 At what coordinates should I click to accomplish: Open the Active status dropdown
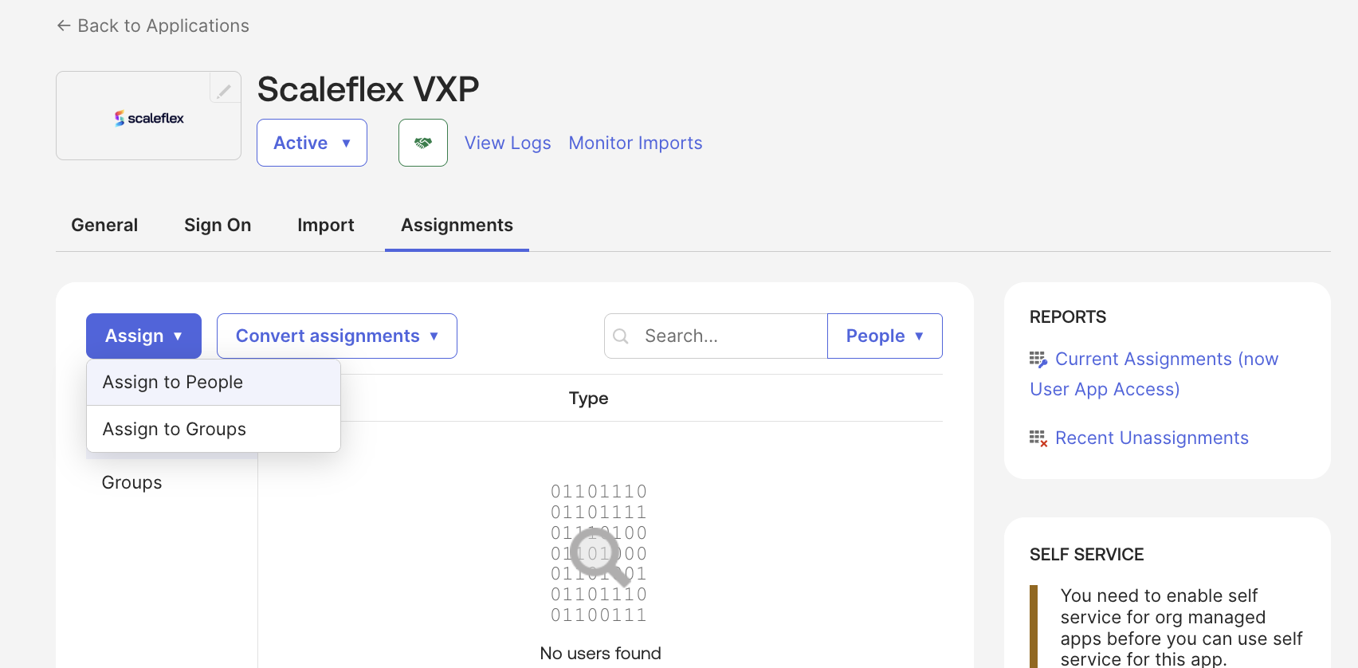point(312,143)
